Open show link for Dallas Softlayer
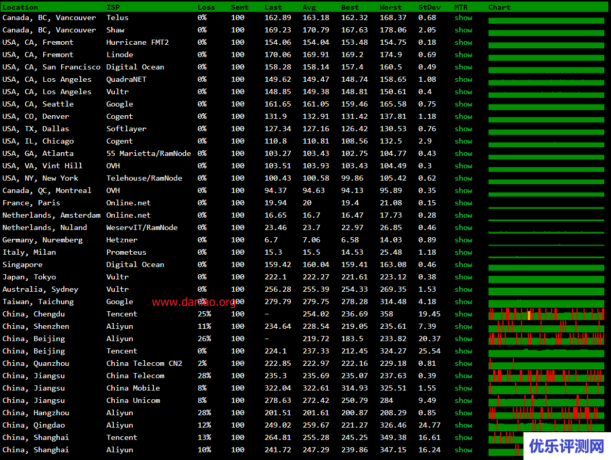Image resolution: width=611 pixels, height=460 pixels. pos(463,129)
